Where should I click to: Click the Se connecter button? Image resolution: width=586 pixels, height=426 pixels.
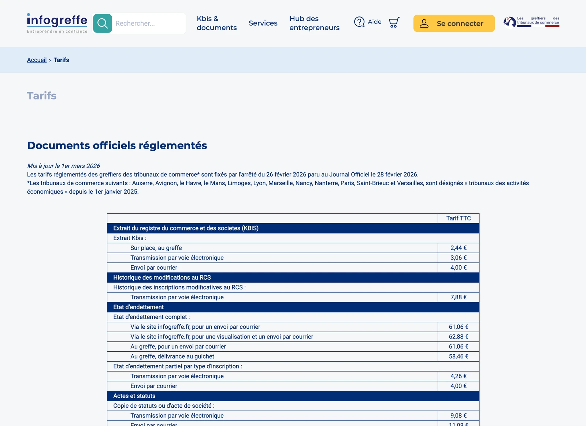tap(454, 23)
